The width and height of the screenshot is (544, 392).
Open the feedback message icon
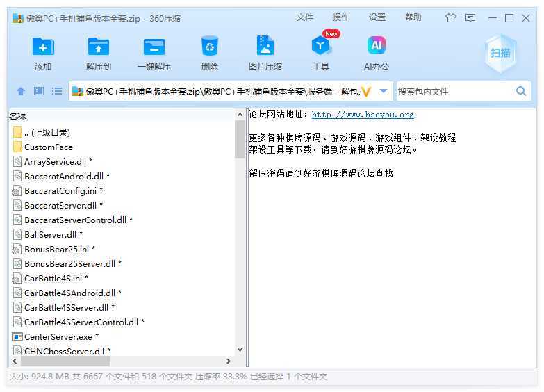pyautogui.click(x=471, y=18)
